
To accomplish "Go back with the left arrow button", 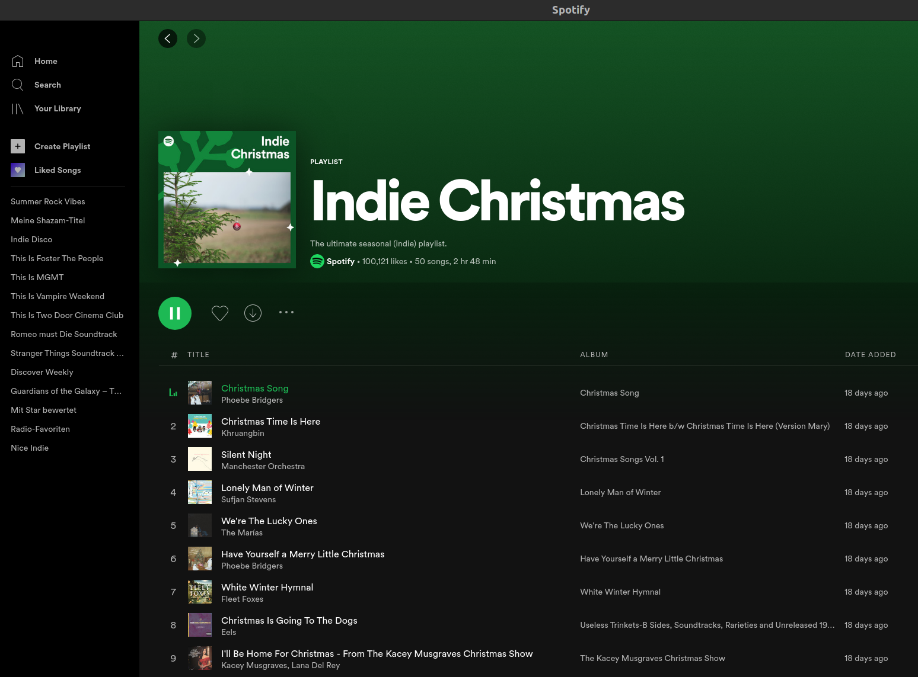I will [168, 38].
